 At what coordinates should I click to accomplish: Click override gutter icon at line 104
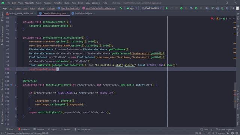(x=12, y=85)
